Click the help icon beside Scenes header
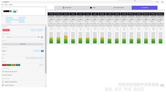This screenshot has width=166, height=97. [x=42, y=61]
